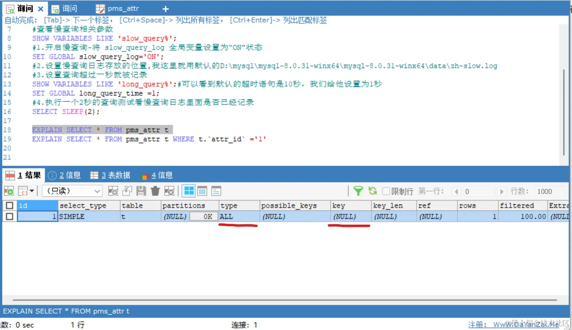
Task: Click the query text in the status bar
Action: 66,311
